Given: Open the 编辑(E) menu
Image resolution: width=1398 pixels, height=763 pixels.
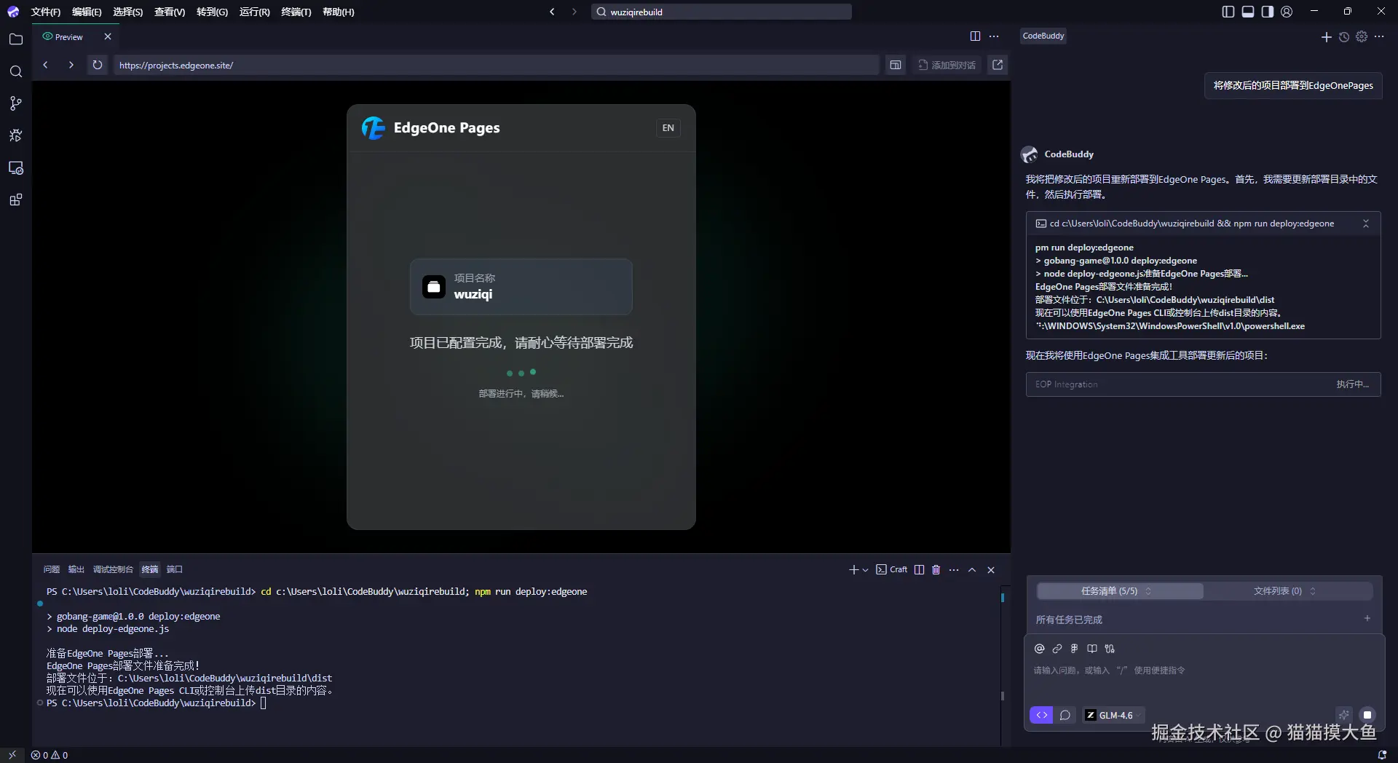Looking at the screenshot, I should (x=87, y=12).
